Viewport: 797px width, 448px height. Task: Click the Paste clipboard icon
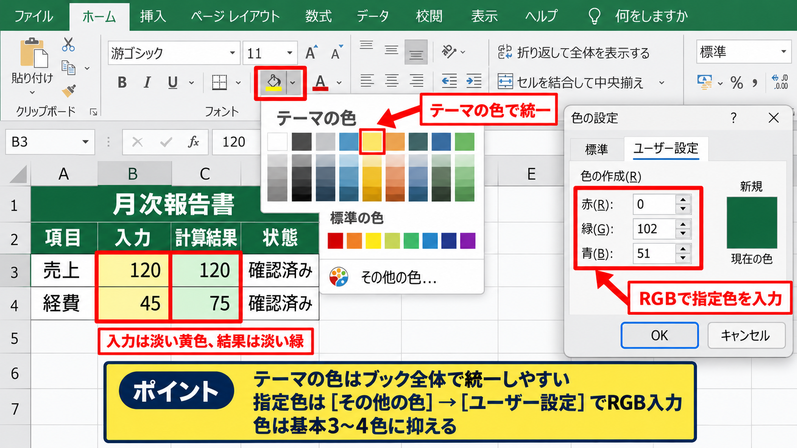pyautogui.click(x=33, y=52)
